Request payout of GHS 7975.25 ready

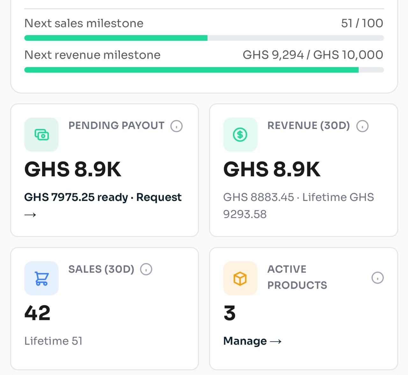pyautogui.click(x=103, y=205)
